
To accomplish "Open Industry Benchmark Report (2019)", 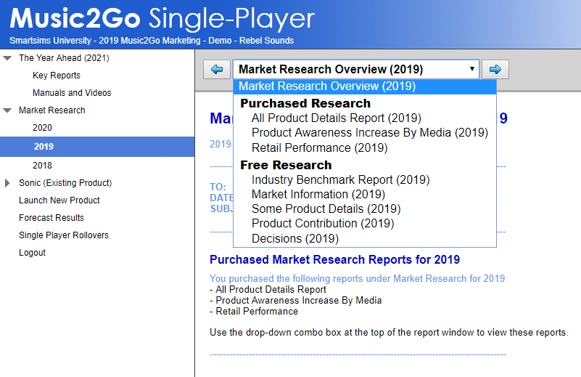I will pos(340,179).
